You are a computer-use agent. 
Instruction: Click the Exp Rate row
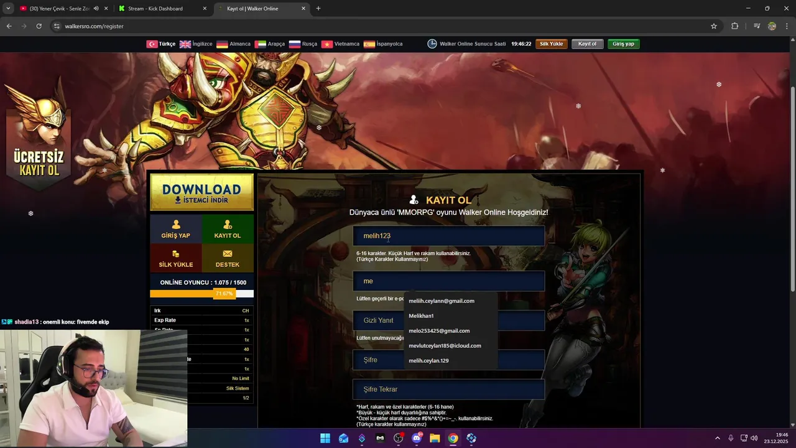[201, 320]
